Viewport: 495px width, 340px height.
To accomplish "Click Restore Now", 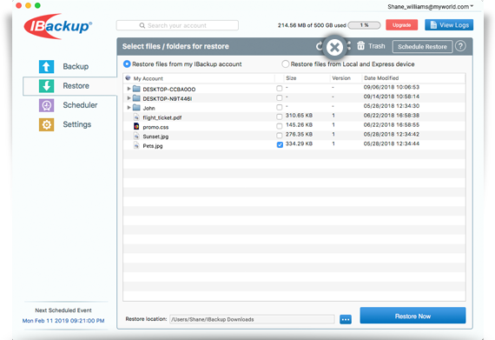I will click(412, 316).
